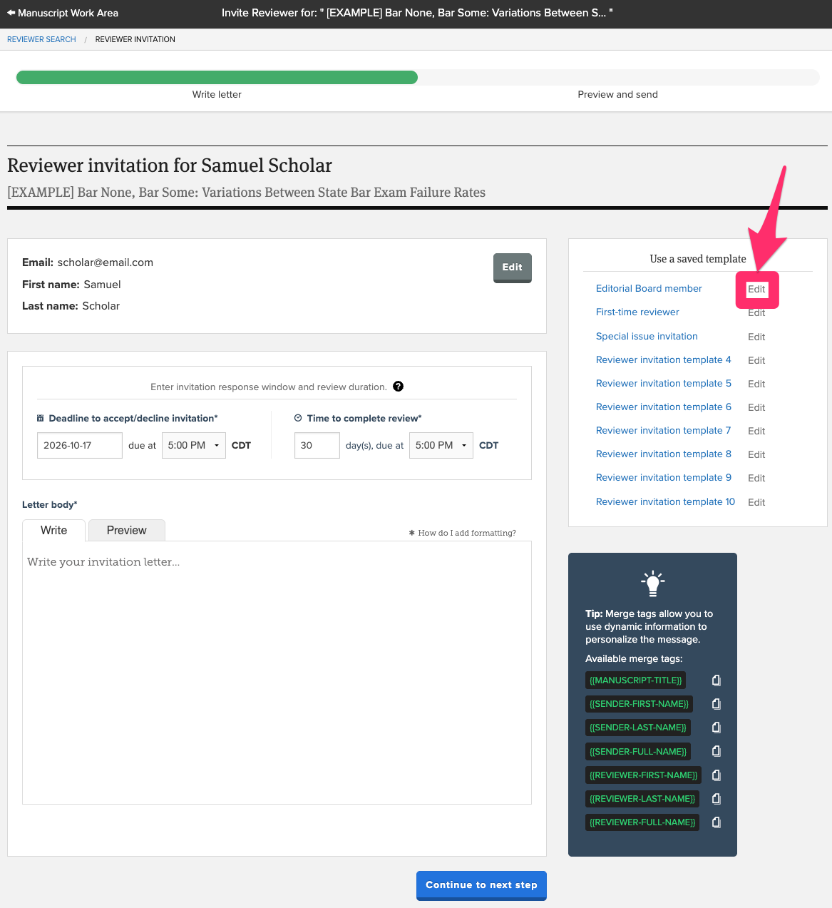Screen dimensions: 832x908
Task: Load the Special issue invitation template
Action: click(x=647, y=336)
